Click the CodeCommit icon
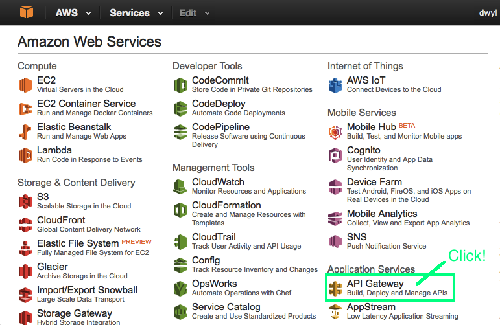The image size is (500, 325). [x=180, y=85]
